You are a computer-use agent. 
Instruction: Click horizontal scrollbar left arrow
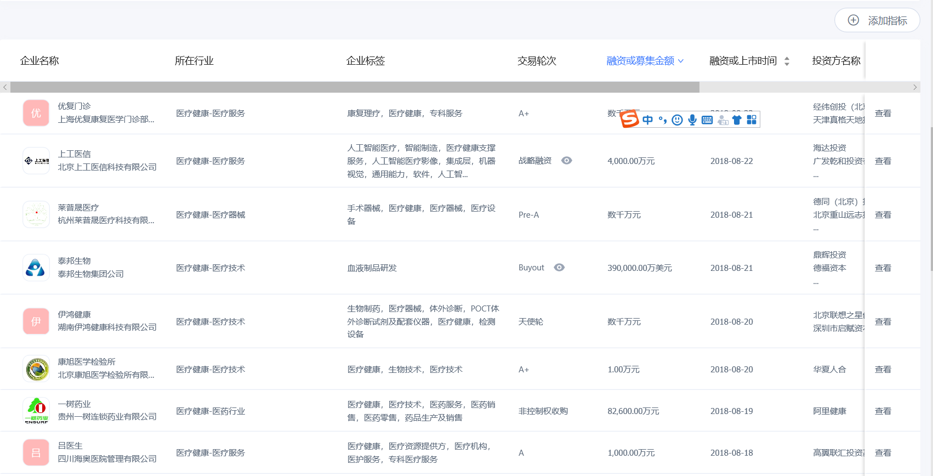pos(5,87)
